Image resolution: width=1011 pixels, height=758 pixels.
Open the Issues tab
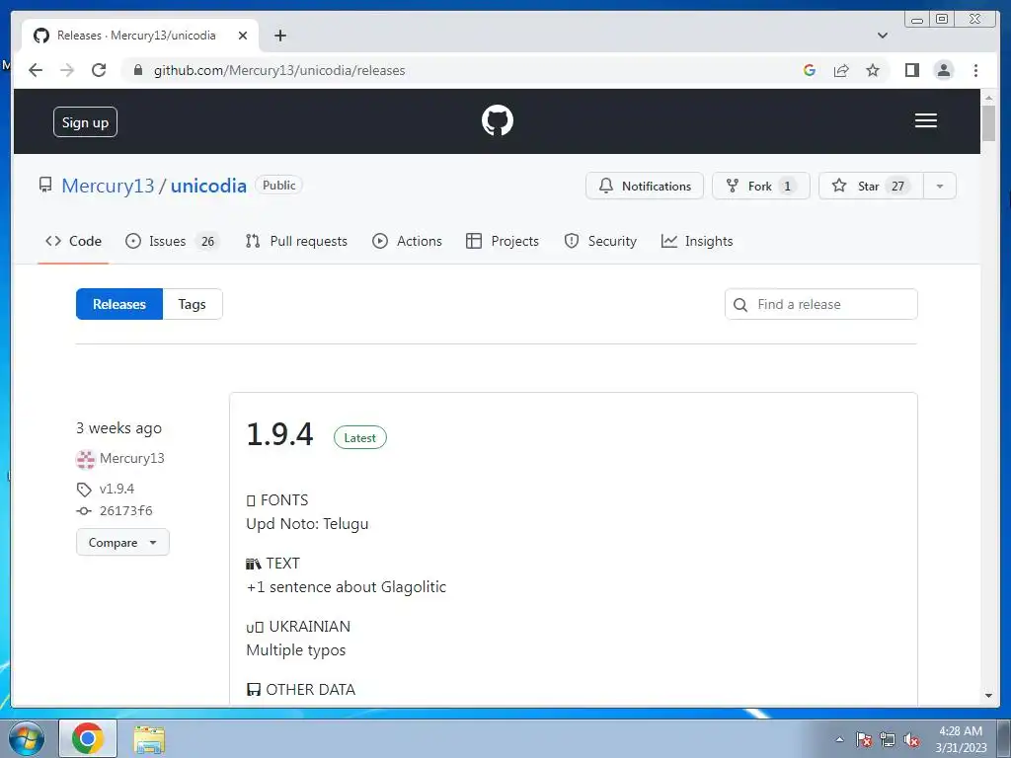172,241
